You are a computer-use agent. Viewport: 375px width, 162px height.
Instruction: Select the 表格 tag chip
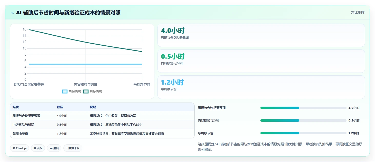click(x=38, y=148)
